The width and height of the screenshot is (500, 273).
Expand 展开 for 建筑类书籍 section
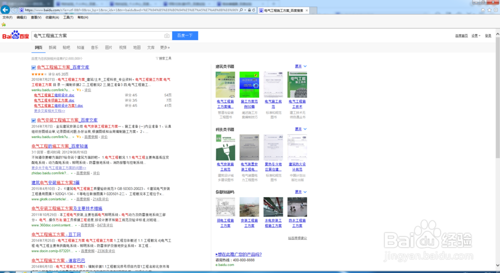[x=300, y=66]
